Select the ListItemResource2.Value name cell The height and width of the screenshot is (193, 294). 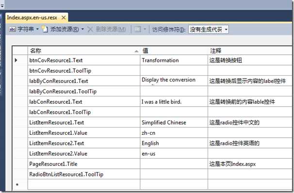click(x=84, y=154)
